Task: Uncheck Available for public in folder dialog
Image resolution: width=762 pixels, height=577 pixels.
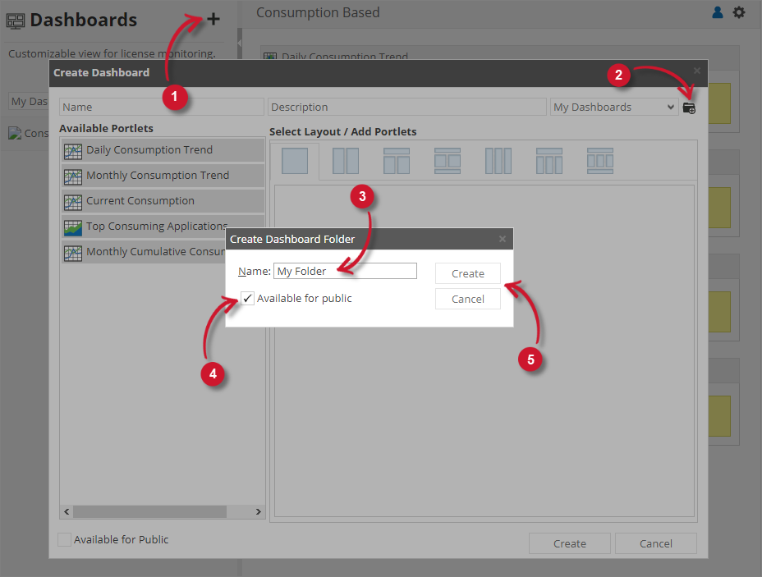Action: pos(247,299)
